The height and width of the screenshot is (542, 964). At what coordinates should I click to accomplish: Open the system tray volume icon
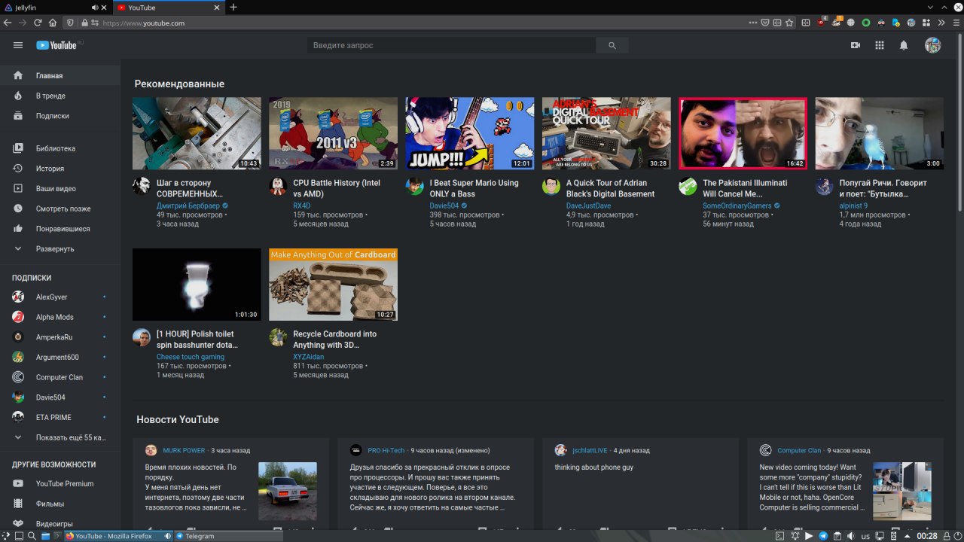[850, 536]
